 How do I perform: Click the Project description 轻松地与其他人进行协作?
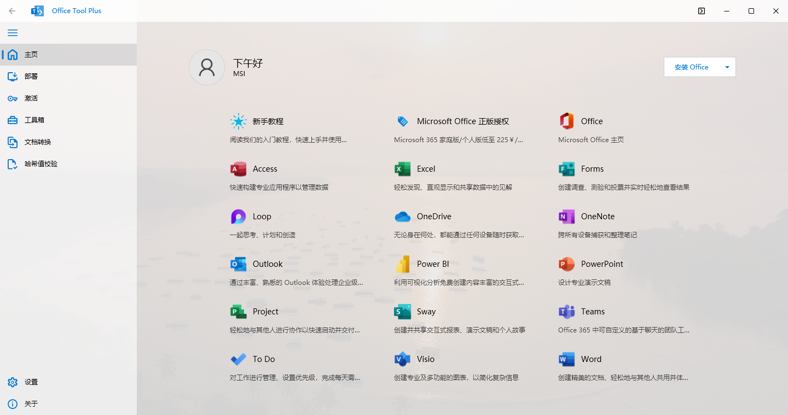(295, 330)
